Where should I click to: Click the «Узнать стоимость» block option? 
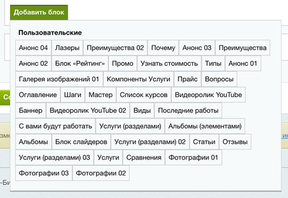pyautogui.click(x=169, y=64)
